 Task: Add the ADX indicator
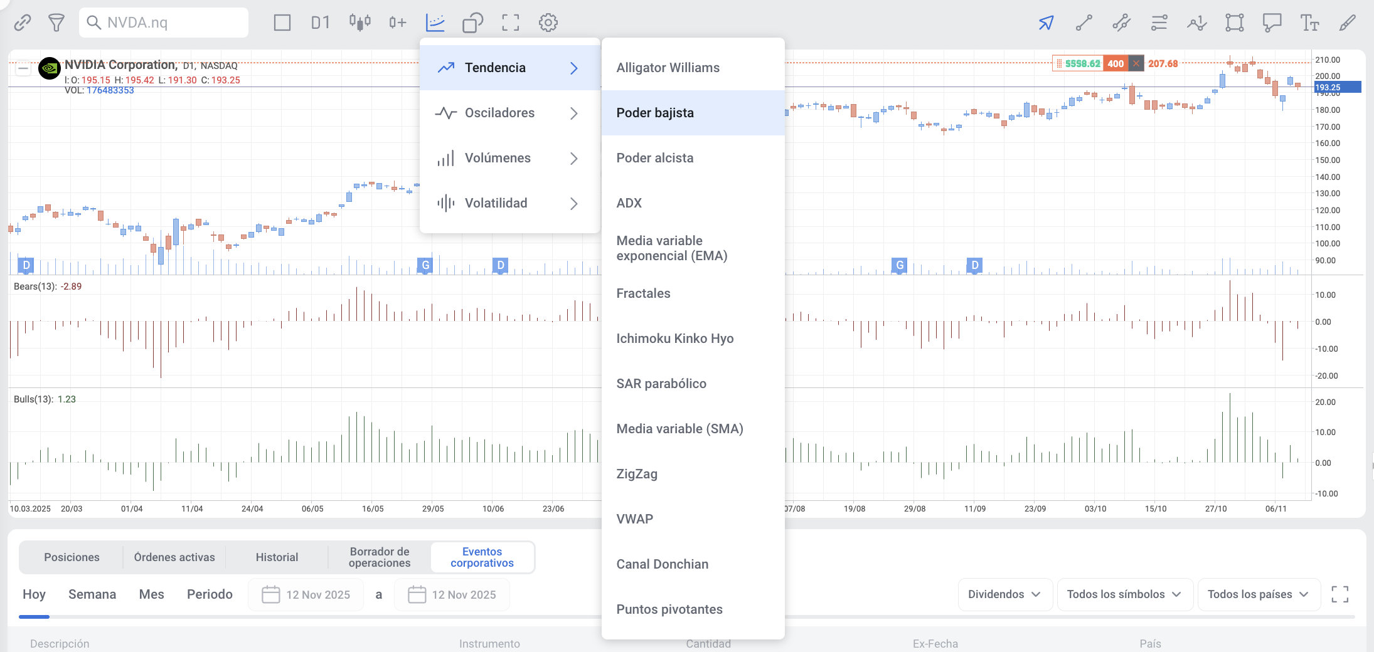click(x=693, y=203)
